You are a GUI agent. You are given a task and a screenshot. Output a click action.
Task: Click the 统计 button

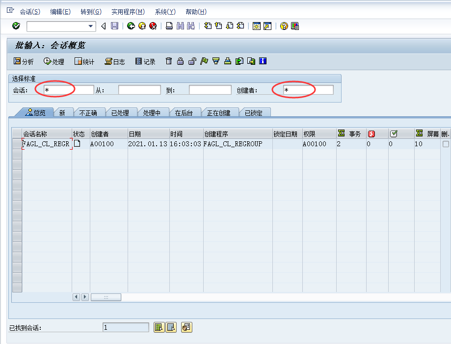[x=84, y=61]
